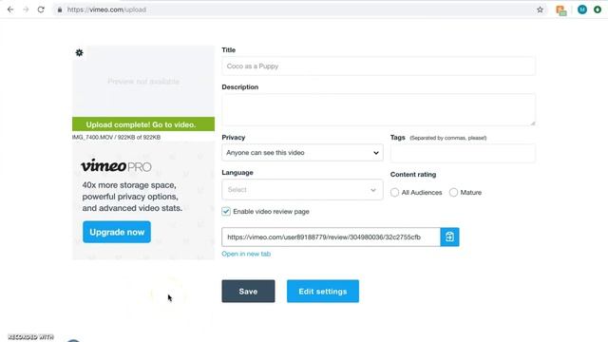The height and width of the screenshot is (342, 608).
Task: Edit the Title field 'Coco as a Puppy'
Action: pyautogui.click(x=378, y=66)
